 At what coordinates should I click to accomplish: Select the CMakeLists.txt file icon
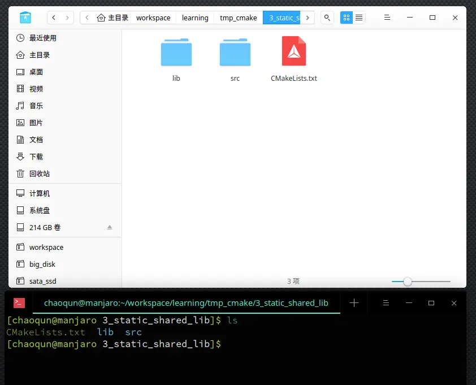coord(294,51)
